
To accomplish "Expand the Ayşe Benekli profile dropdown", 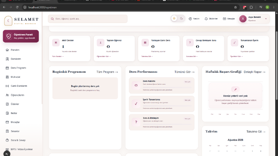I will point(266,19).
